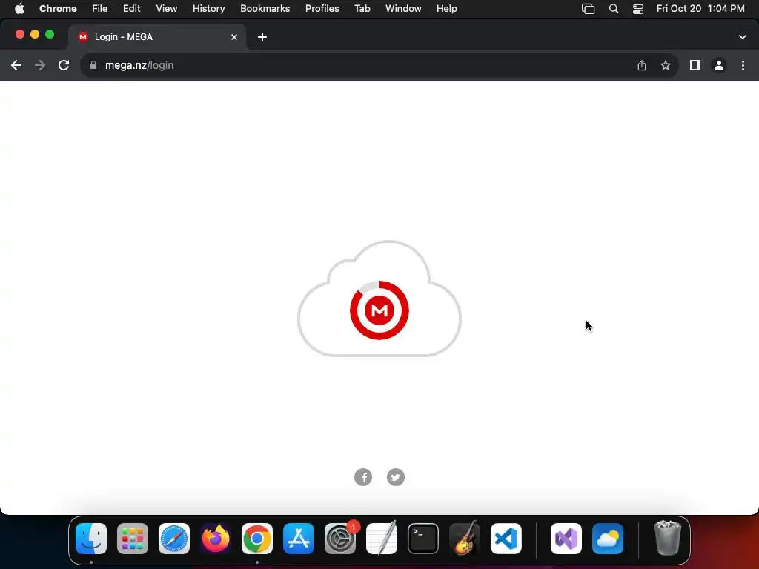Viewport: 759px width, 569px height.
Task: Click the share page icon in address bar
Action: point(642,65)
